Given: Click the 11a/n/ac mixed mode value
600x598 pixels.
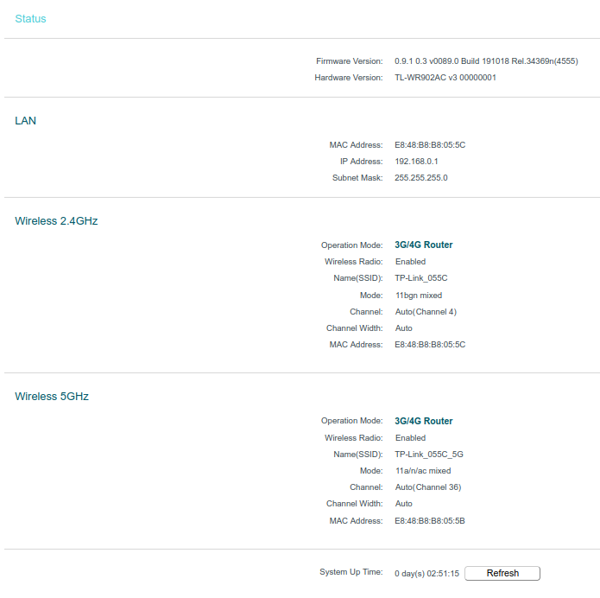Looking at the screenshot, I should pos(423,471).
